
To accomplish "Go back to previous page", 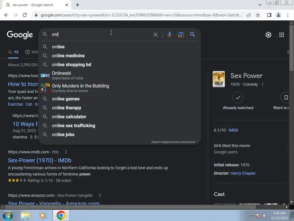I will tap(6, 15).
